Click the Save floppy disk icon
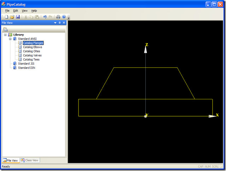 (18, 17)
